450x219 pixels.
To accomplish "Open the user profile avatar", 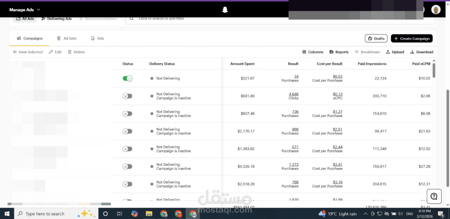I will coord(436,10).
